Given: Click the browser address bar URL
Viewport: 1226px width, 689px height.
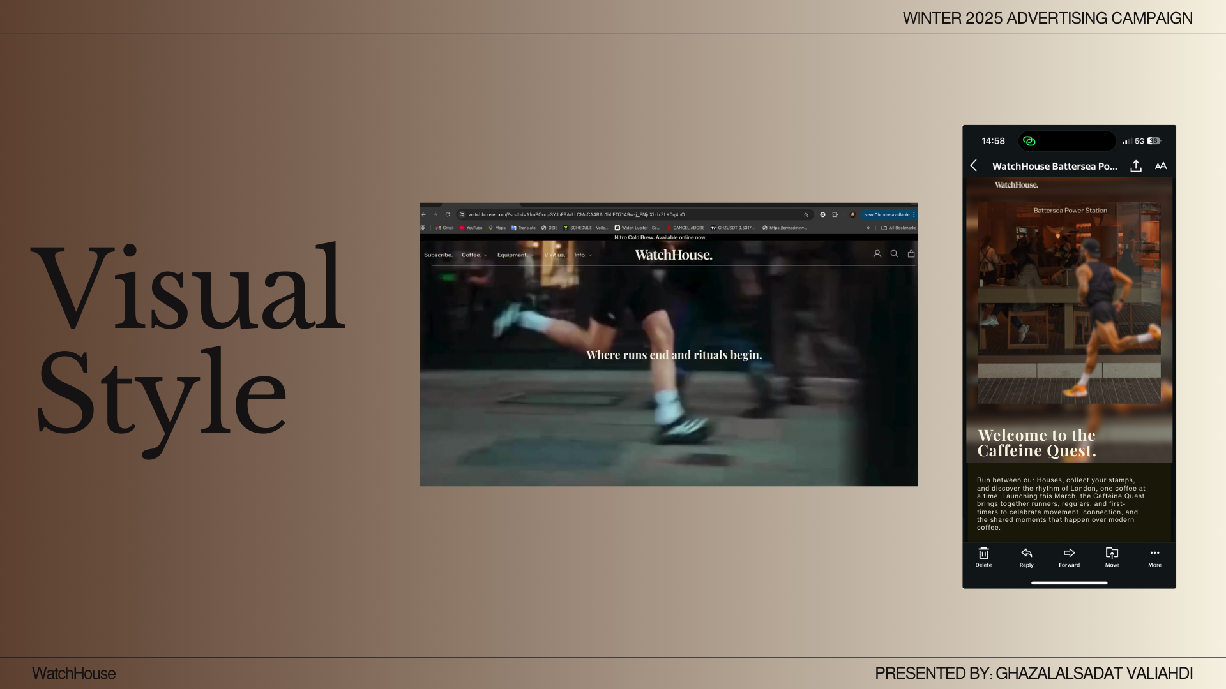Looking at the screenshot, I should (576, 215).
